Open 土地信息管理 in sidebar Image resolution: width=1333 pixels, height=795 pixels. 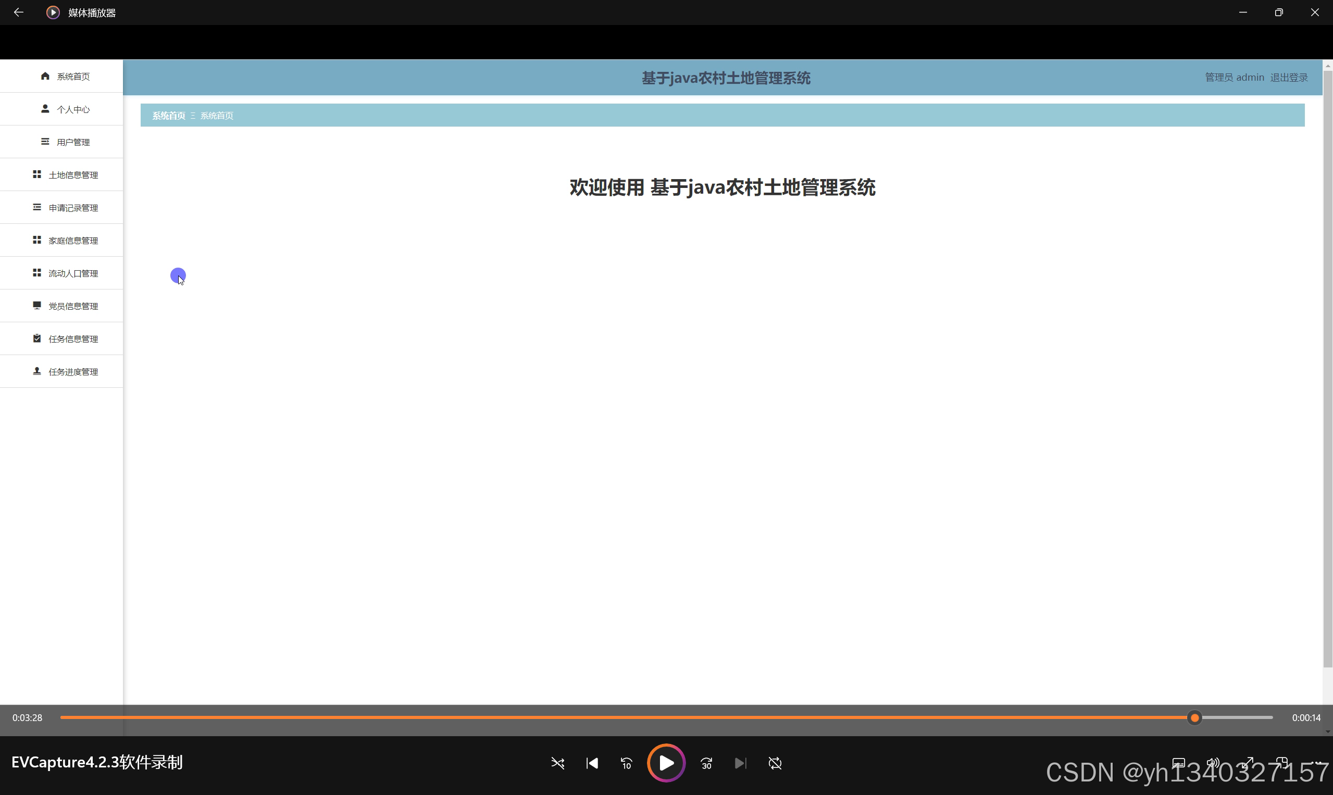66,174
